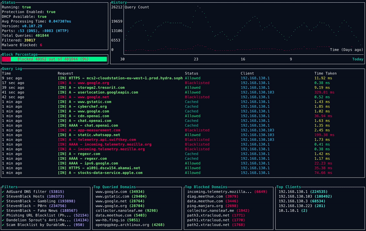366x231 pixels.
Task: Select path3.xtracloud.net in Top Blocked Domains
Action: pos(216,215)
